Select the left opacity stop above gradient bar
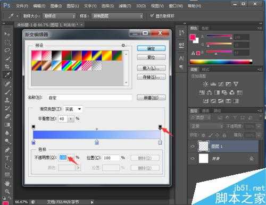 tap(34, 127)
